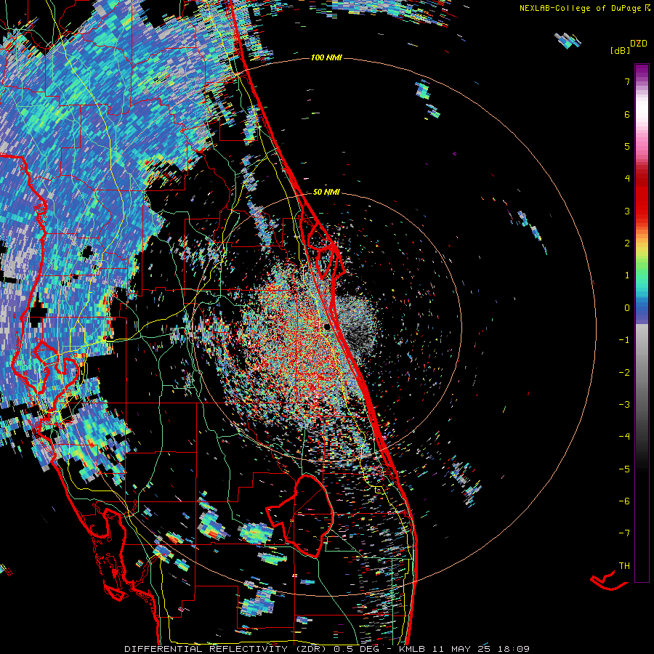Pick the -2 dB scale value
Screen dimensions: 654x654
(x=624, y=372)
